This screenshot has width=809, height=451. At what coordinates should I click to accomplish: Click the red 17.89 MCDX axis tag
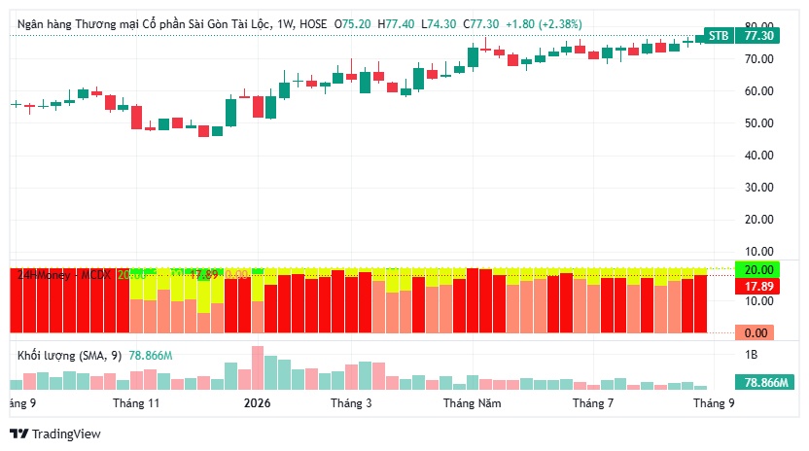coord(757,287)
